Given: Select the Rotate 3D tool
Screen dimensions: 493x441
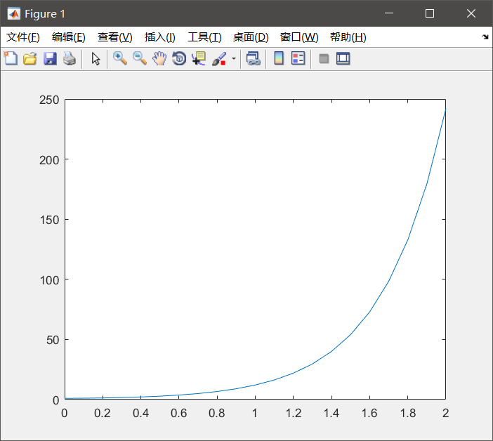Looking at the screenshot, I should pos(179,58).
